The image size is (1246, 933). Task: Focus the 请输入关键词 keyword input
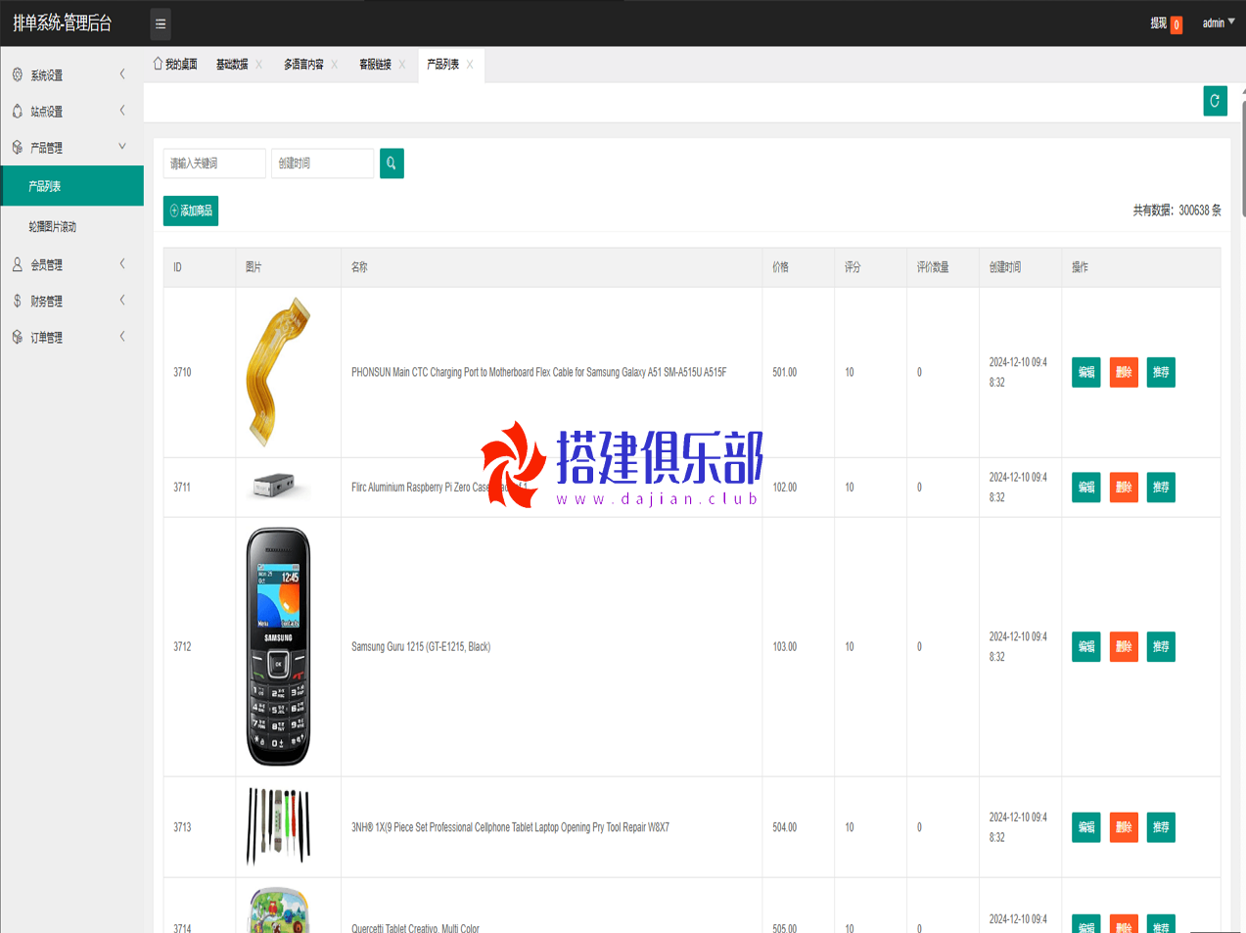pos(214,163)
